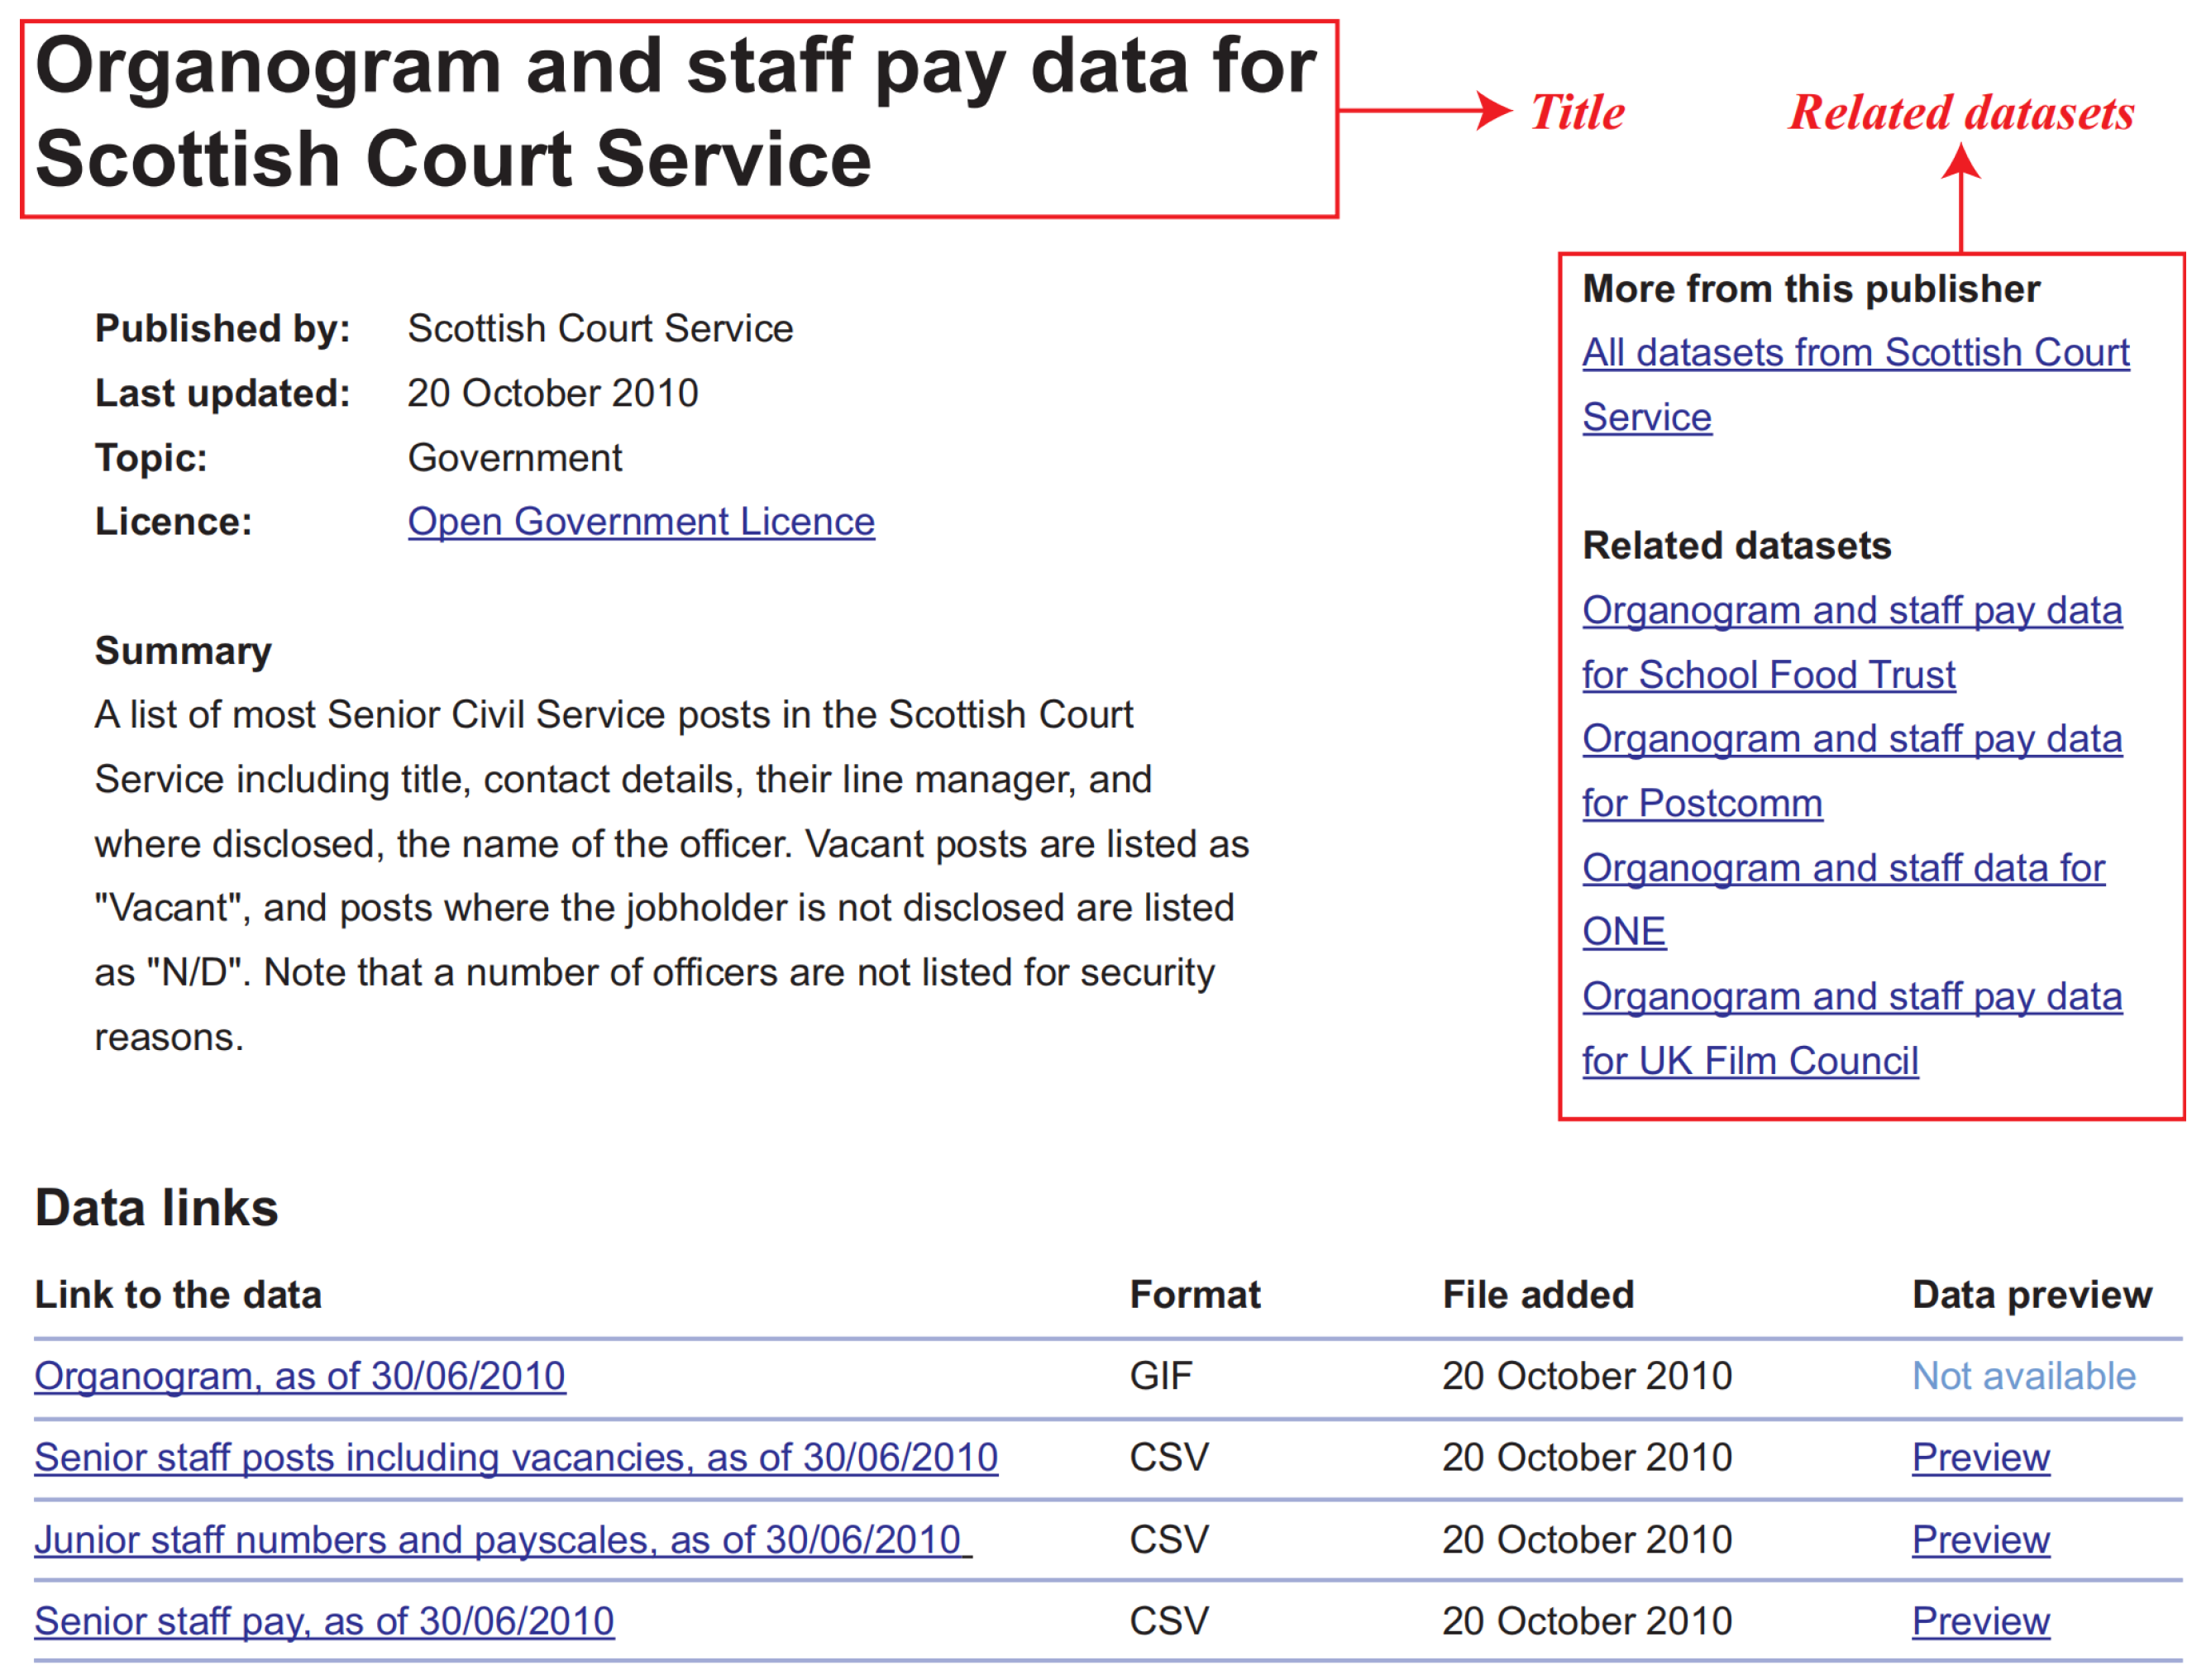The image size is (2211, 1680).
Task: Open Senior staff posts including vacancies link
Action: point(516,1457)
